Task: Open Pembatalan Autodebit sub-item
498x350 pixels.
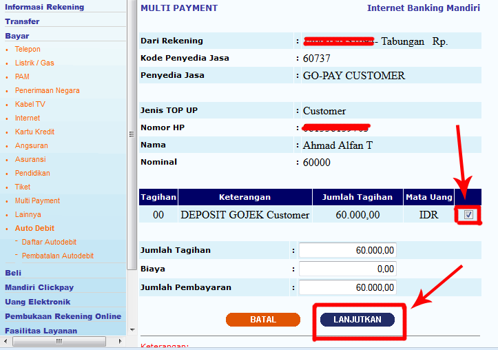Action: [x=58, y=256]
